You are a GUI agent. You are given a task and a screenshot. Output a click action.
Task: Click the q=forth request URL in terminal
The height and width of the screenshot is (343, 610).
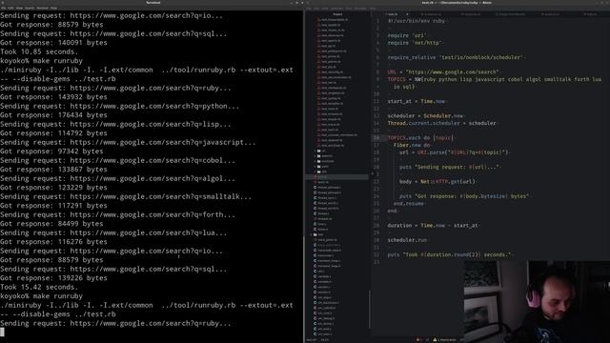tap(152, 214)
